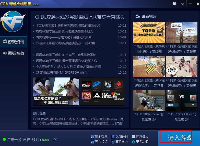Image resolution: width=200 pixels, height=146 pixels.
Task: Click the 最新视频 camera icon
Action: [x=137, y=16]
